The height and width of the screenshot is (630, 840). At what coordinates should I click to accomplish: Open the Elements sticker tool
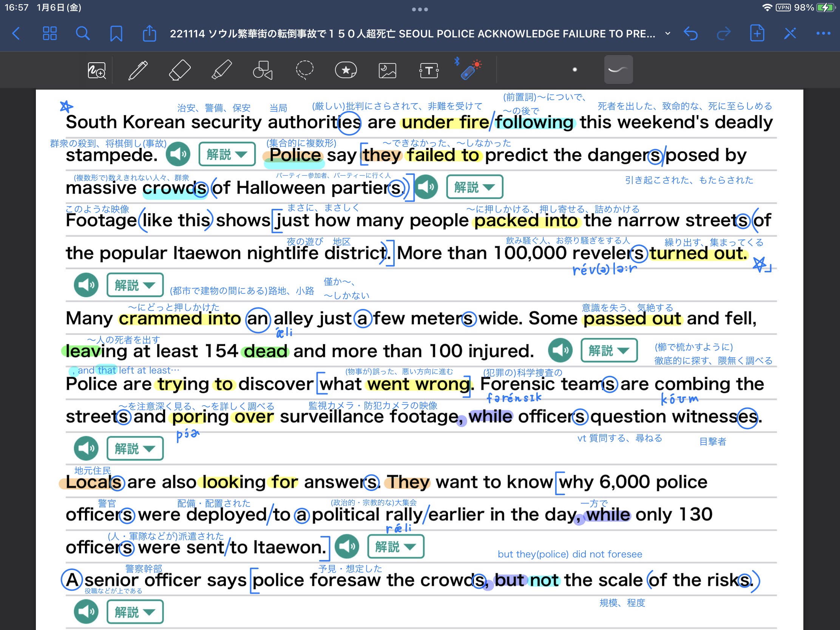[x=346, y=70]
